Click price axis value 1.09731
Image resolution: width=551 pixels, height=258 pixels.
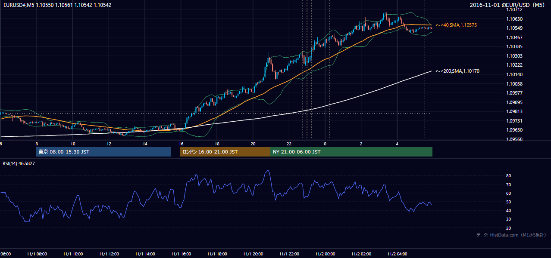(x=514, y=121)
